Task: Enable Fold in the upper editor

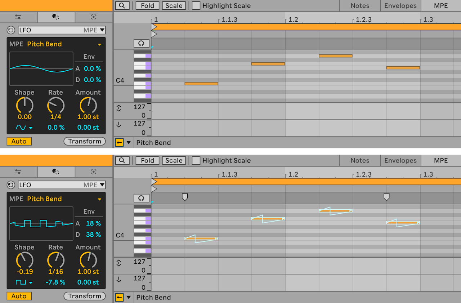Action: [147, 5]
